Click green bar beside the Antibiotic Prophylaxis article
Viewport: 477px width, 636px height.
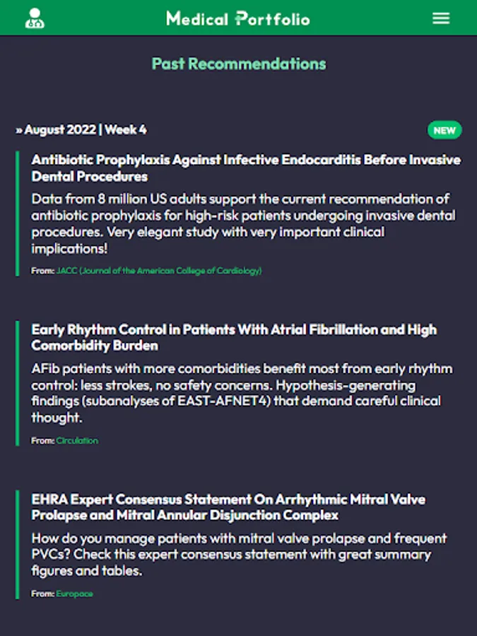pyautogui.click(x=17, y=213)
